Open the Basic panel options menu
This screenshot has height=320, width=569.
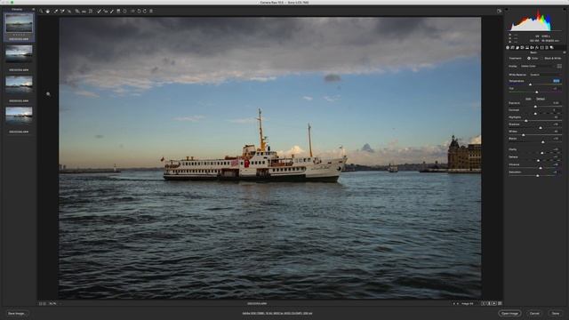565,52
